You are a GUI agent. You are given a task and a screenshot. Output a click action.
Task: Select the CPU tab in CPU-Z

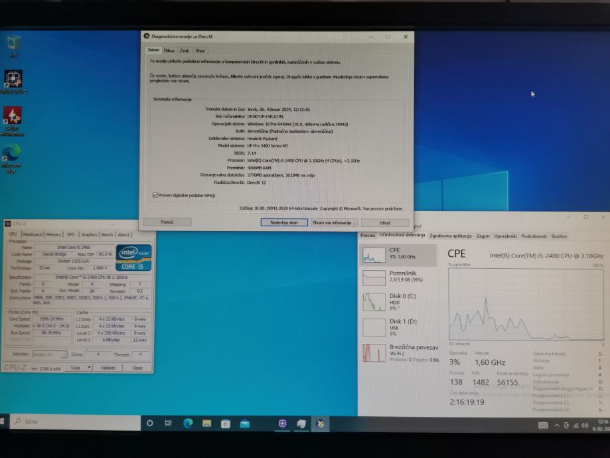coord(13,234)
